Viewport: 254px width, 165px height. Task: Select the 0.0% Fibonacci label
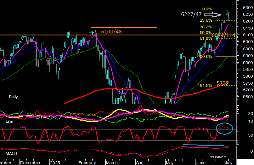(x=207, y=9)
